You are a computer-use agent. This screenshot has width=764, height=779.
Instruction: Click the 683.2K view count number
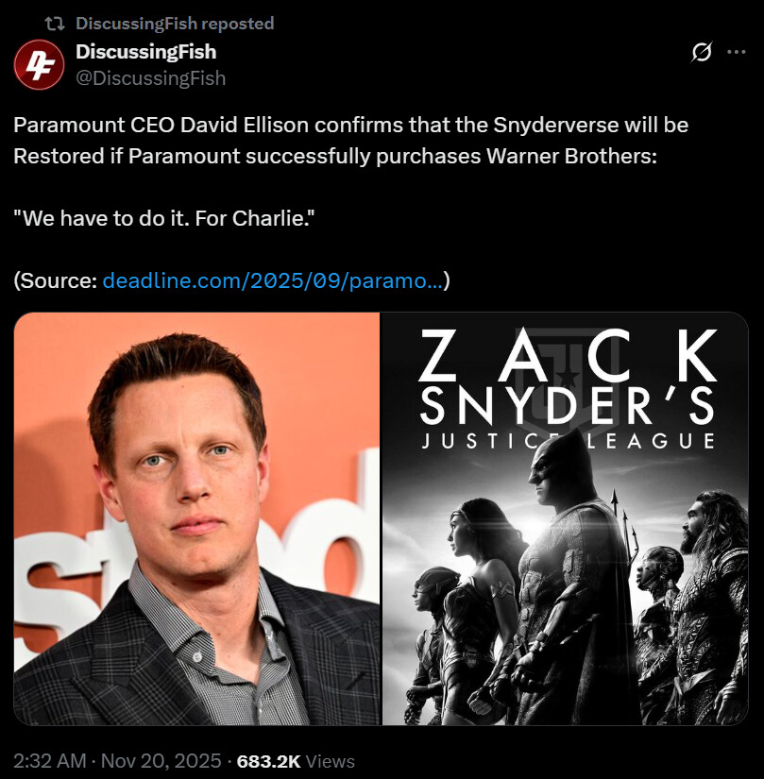click(x=269, y=761)
